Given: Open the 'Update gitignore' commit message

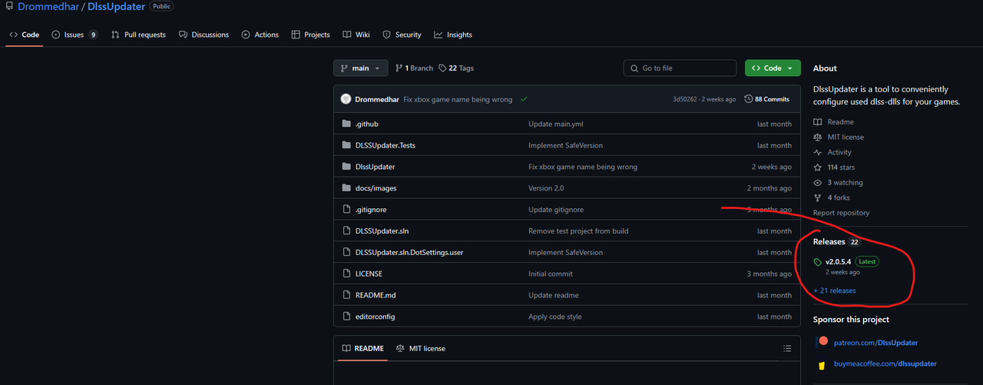Looking at the screenshot, I should pos(556,210).
